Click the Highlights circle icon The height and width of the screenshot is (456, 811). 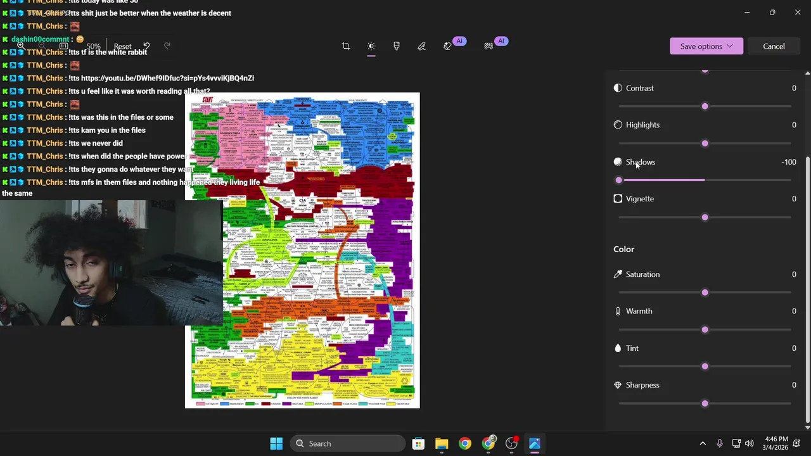[618, 125]
